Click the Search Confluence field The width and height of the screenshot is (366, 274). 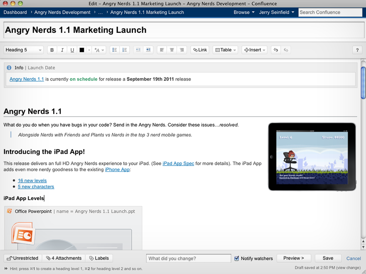pyautogui.click(x=330, y=12)
